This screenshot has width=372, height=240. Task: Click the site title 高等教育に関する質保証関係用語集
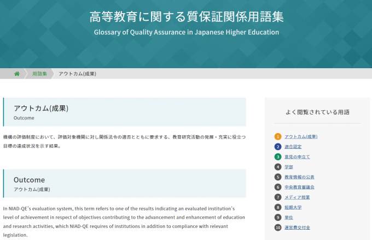click(x=186, y=16)
